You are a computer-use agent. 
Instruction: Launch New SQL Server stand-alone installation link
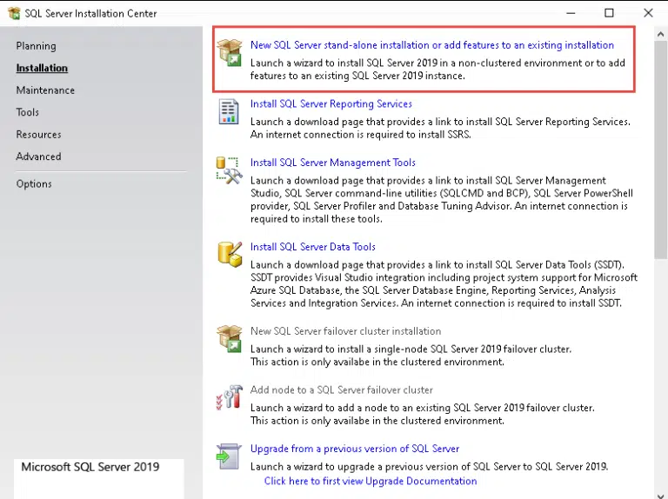pyautogui.click(x=432, y=45)
